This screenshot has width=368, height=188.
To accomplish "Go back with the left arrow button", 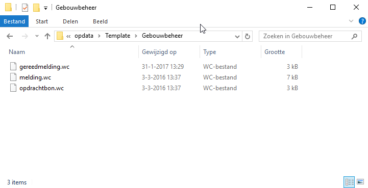I will tap(10, 36).
